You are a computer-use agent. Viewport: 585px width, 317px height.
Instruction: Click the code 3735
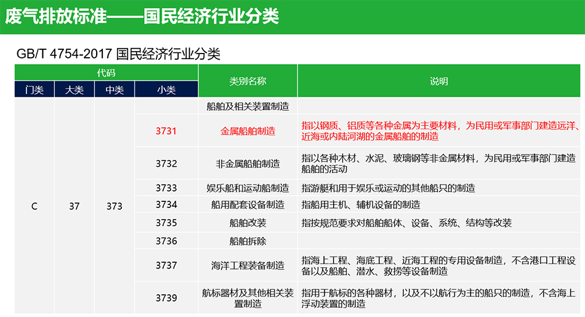click(166, 223)
